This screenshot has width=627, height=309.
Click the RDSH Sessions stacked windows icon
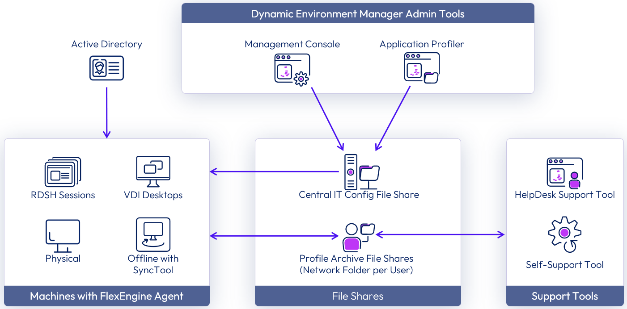point(63,172)
